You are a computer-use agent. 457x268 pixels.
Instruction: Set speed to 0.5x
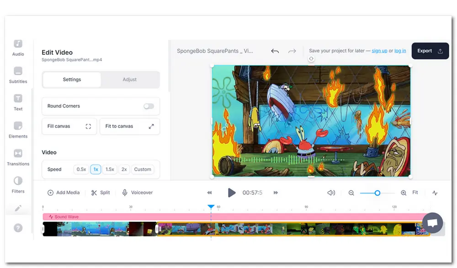coord(81,169)
